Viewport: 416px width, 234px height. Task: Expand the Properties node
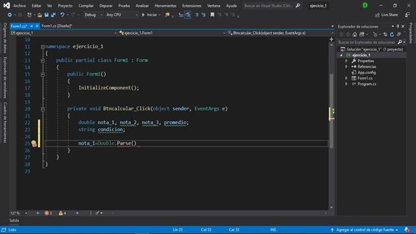(346, 61)
